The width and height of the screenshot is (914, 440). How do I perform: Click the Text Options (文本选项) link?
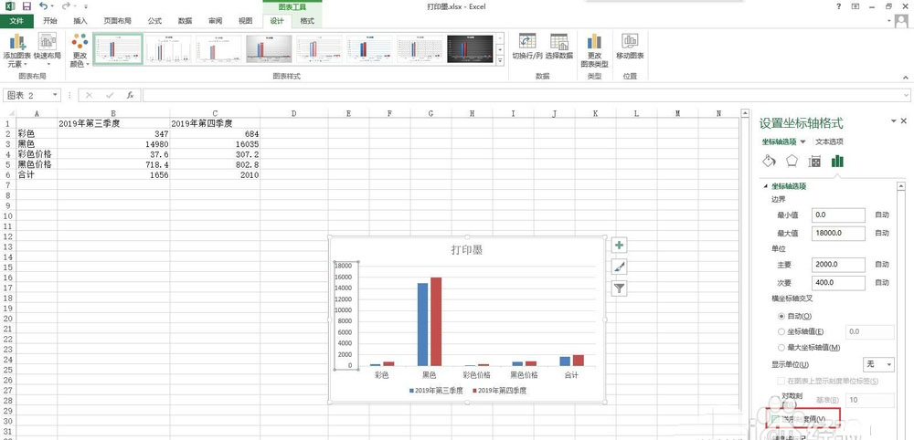(x=829, y=141)
